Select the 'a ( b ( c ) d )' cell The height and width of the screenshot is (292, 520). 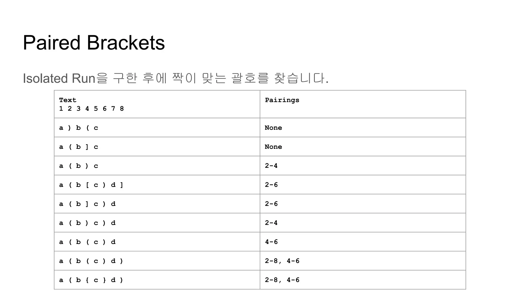click(91, 261)
